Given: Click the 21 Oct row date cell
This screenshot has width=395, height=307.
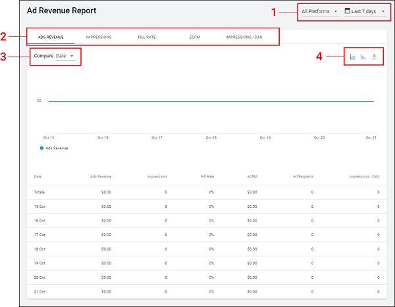Looking at the screenshot, I should pos(38,291).
